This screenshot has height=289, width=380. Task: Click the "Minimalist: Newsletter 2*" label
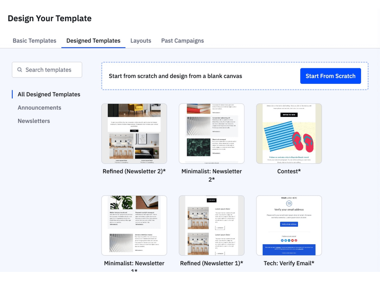click(x=212, y=175)
